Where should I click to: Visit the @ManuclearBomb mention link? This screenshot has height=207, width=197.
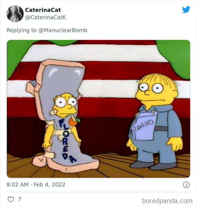coord(63,30)
